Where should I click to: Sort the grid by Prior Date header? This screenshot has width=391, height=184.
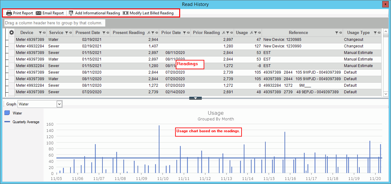pyautogui.click(x=171, y=32)
